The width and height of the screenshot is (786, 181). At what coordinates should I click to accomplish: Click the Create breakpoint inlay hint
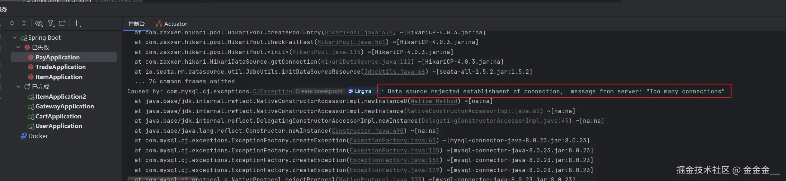319,91
